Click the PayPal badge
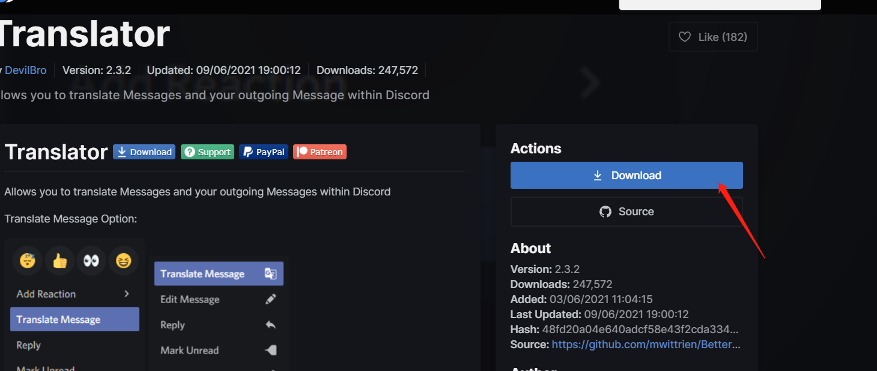 click(264, 152)
